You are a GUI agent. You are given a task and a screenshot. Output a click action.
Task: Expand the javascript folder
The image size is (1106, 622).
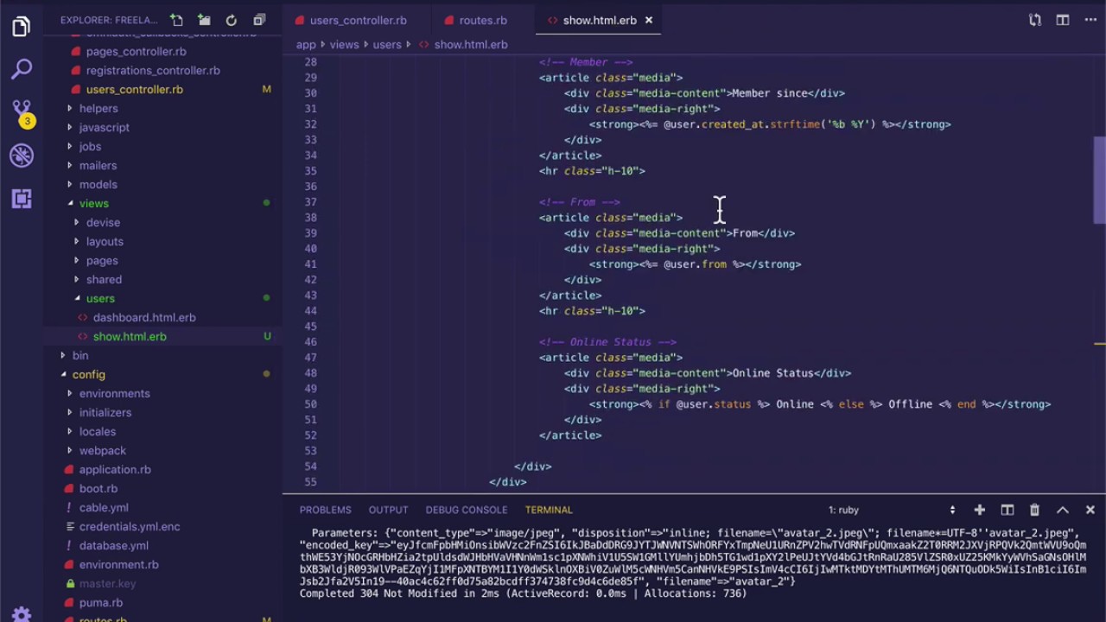click(x=105, y=127)
